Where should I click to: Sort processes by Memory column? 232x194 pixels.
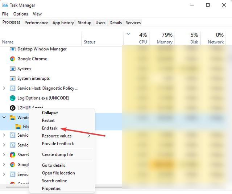(165, 38)
